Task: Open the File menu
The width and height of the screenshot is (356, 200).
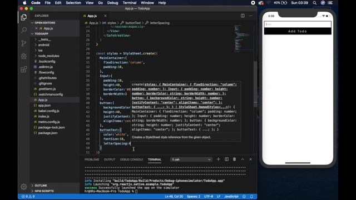Action: (x=47, y=3)
